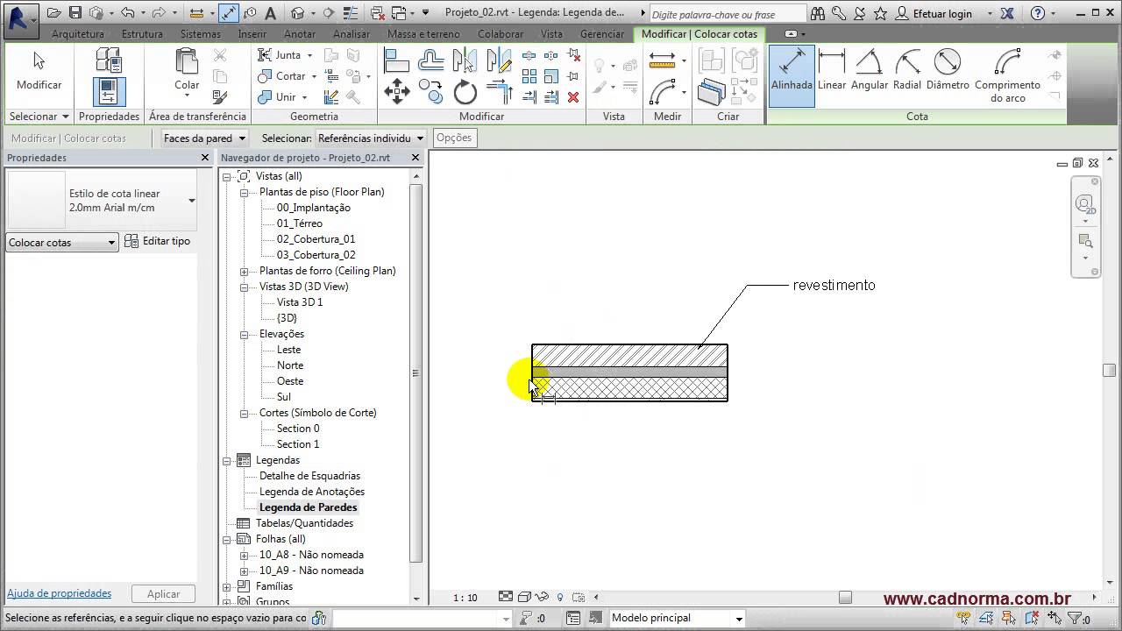1122x631 pixels.
Task: Open the Arquitetura ribbon tab
Action: (78, 34)
